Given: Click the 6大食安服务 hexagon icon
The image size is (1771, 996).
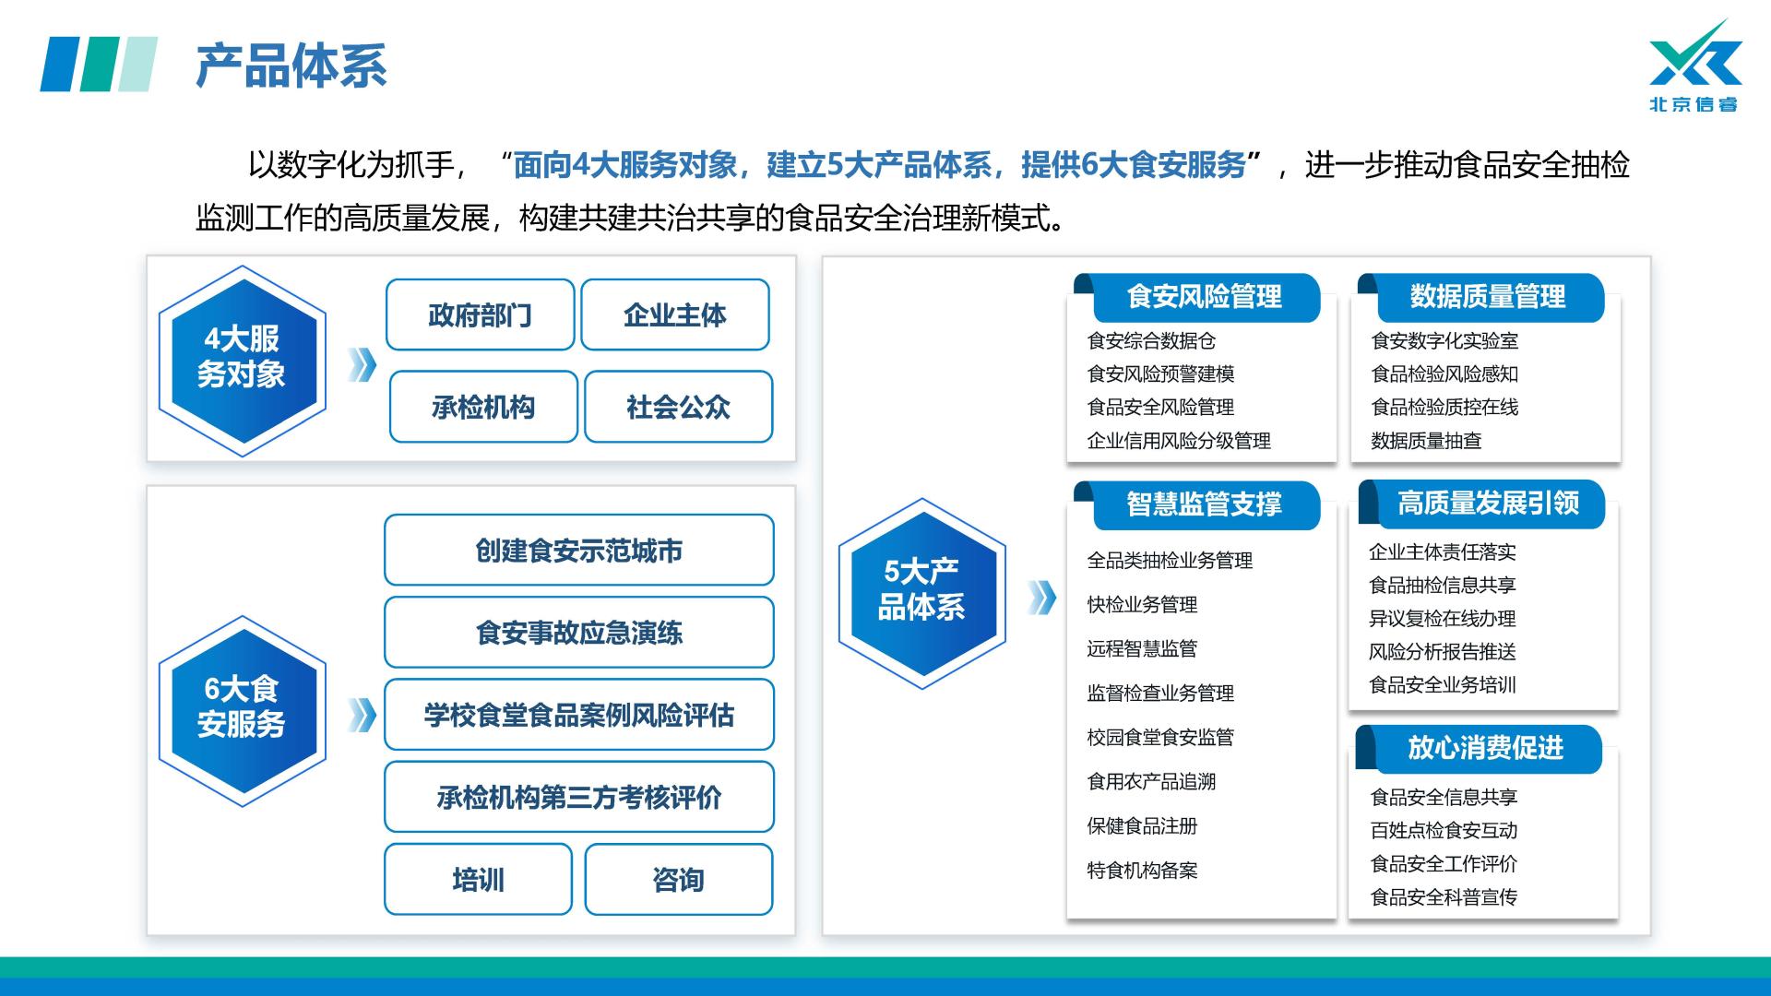Looking at the screenshot, I should pos(242,709).
